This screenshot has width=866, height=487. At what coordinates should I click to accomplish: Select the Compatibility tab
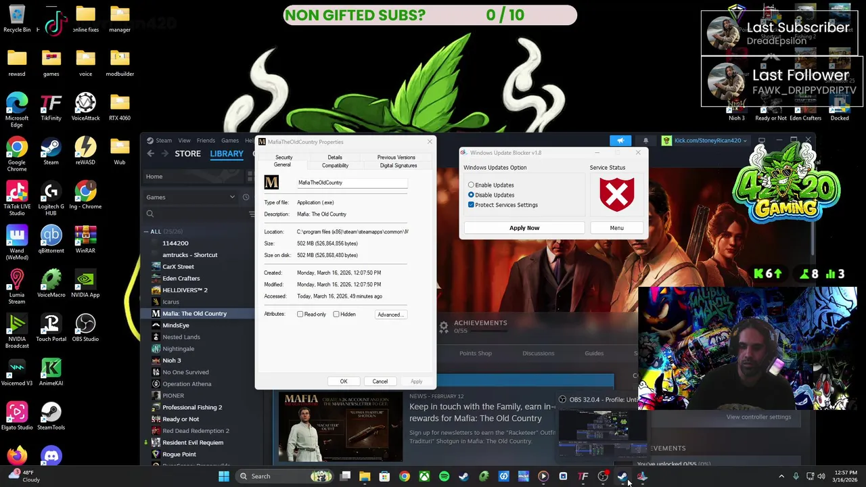(x=335, y=166)
